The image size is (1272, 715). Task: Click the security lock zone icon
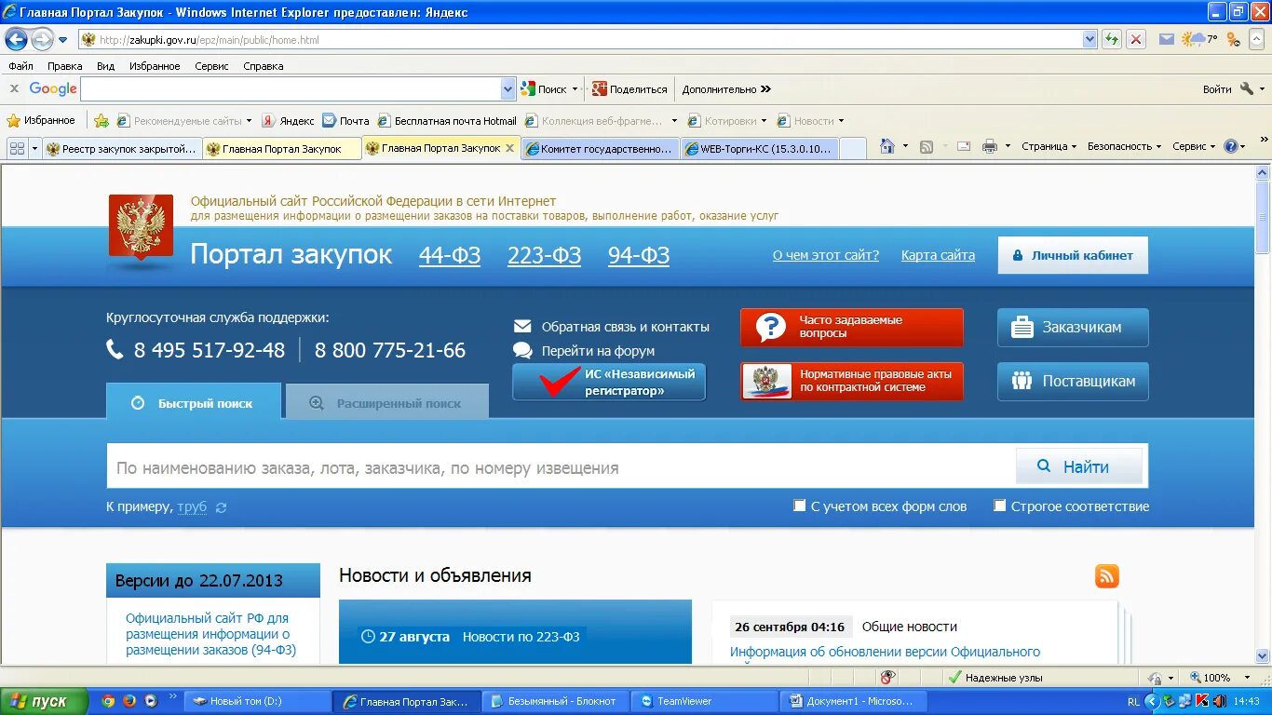tap(1155, 678)
